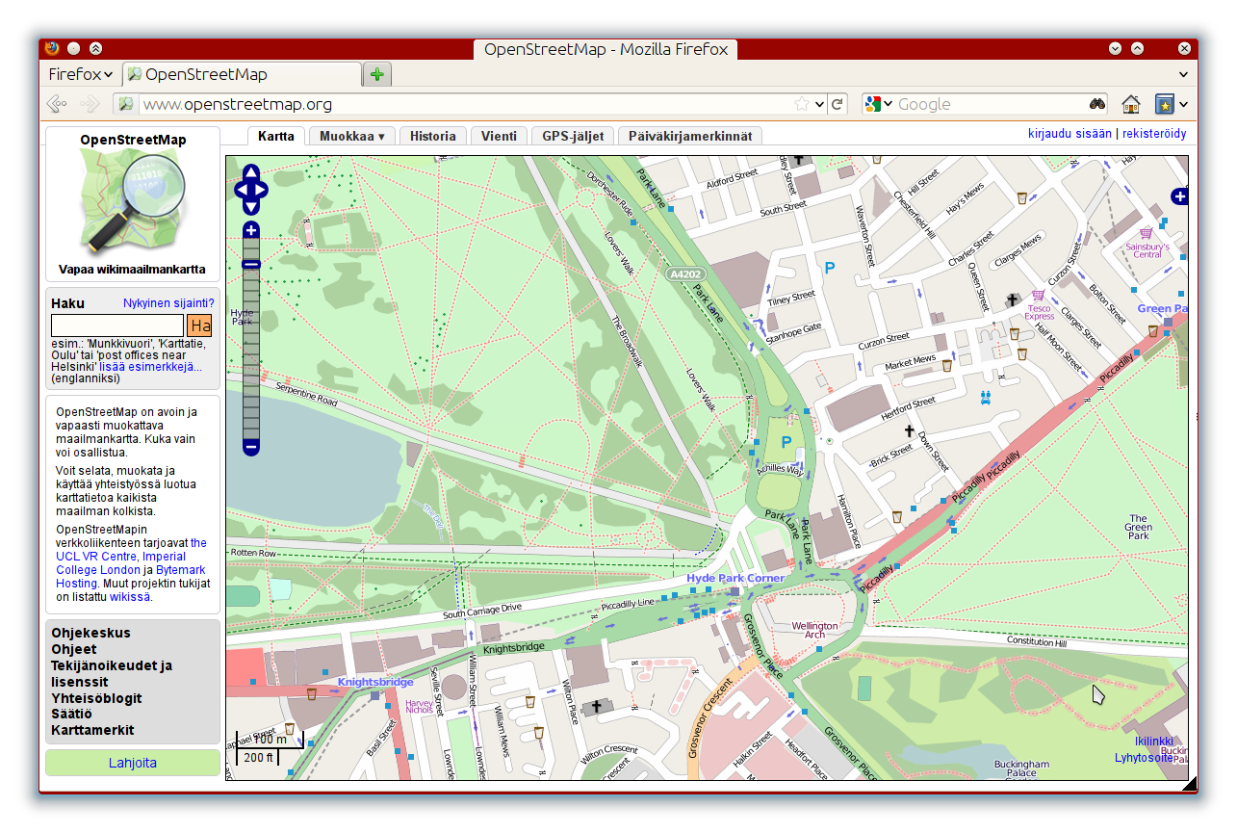The image size is (1237, 833).
Task: Zoom in with the plus button
Action: tap(251, 229)
